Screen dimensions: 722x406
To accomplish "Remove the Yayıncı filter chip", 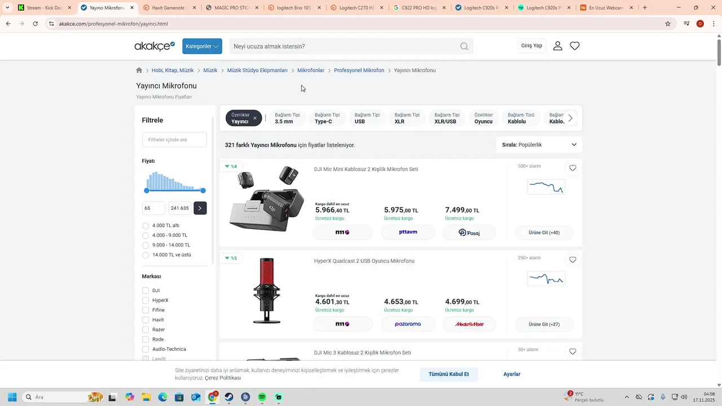I will [255, 118].
